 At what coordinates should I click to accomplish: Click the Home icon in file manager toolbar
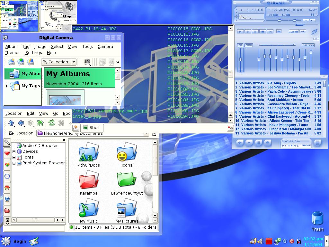point(40,123)
